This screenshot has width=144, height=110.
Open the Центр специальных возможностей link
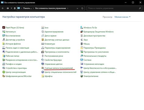pos(60,72)
